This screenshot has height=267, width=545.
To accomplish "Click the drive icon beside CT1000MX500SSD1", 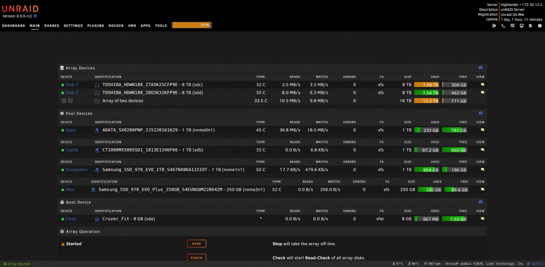I will pyautogui.click(x=98, y=150).
